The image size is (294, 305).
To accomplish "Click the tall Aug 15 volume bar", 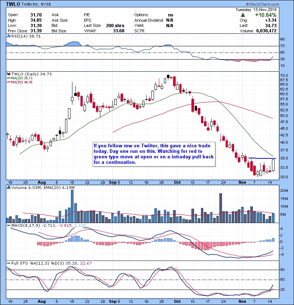I will tap(72, 206).
